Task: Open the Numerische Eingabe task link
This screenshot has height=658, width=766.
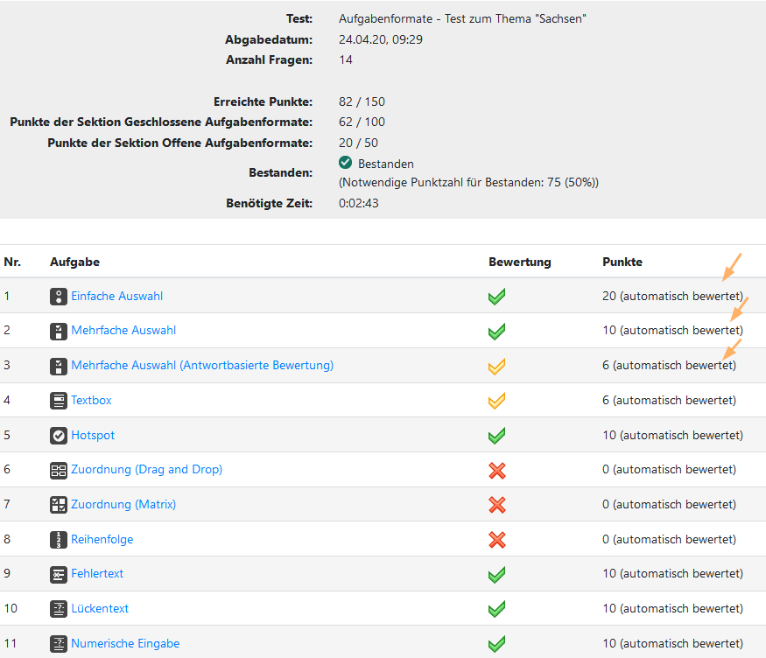Action: [125, 644]
